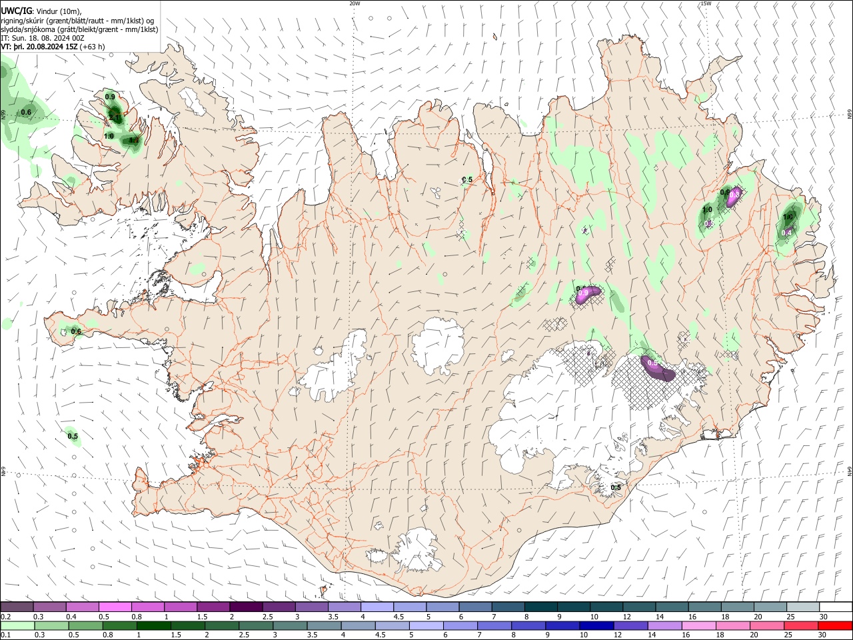Click the darkest purple swatch above 2 in the top scale
This screenshot has width=853, height=640.
click(245, 607)
